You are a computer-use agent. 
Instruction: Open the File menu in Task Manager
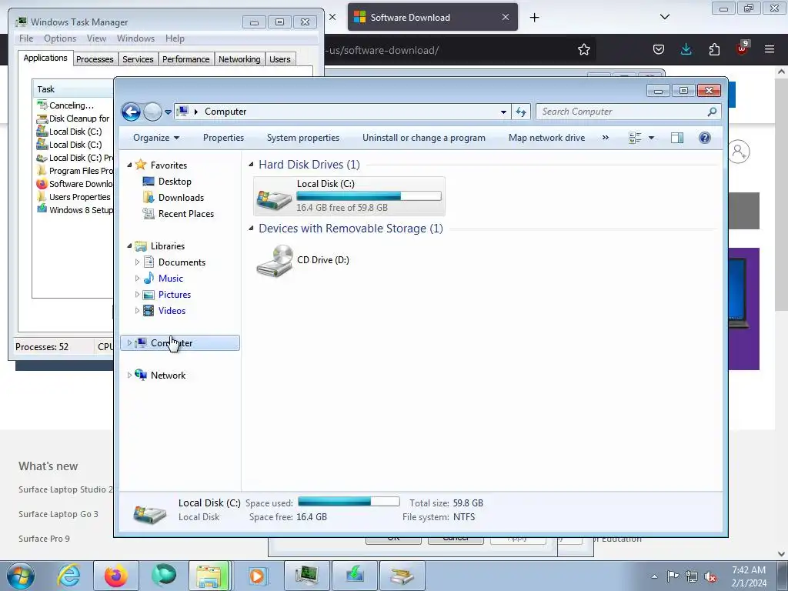[26, 38]
